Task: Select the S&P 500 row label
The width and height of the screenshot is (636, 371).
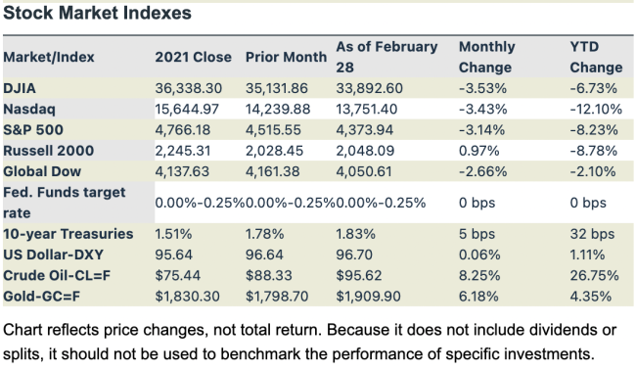Action: [x=33, y=130]
